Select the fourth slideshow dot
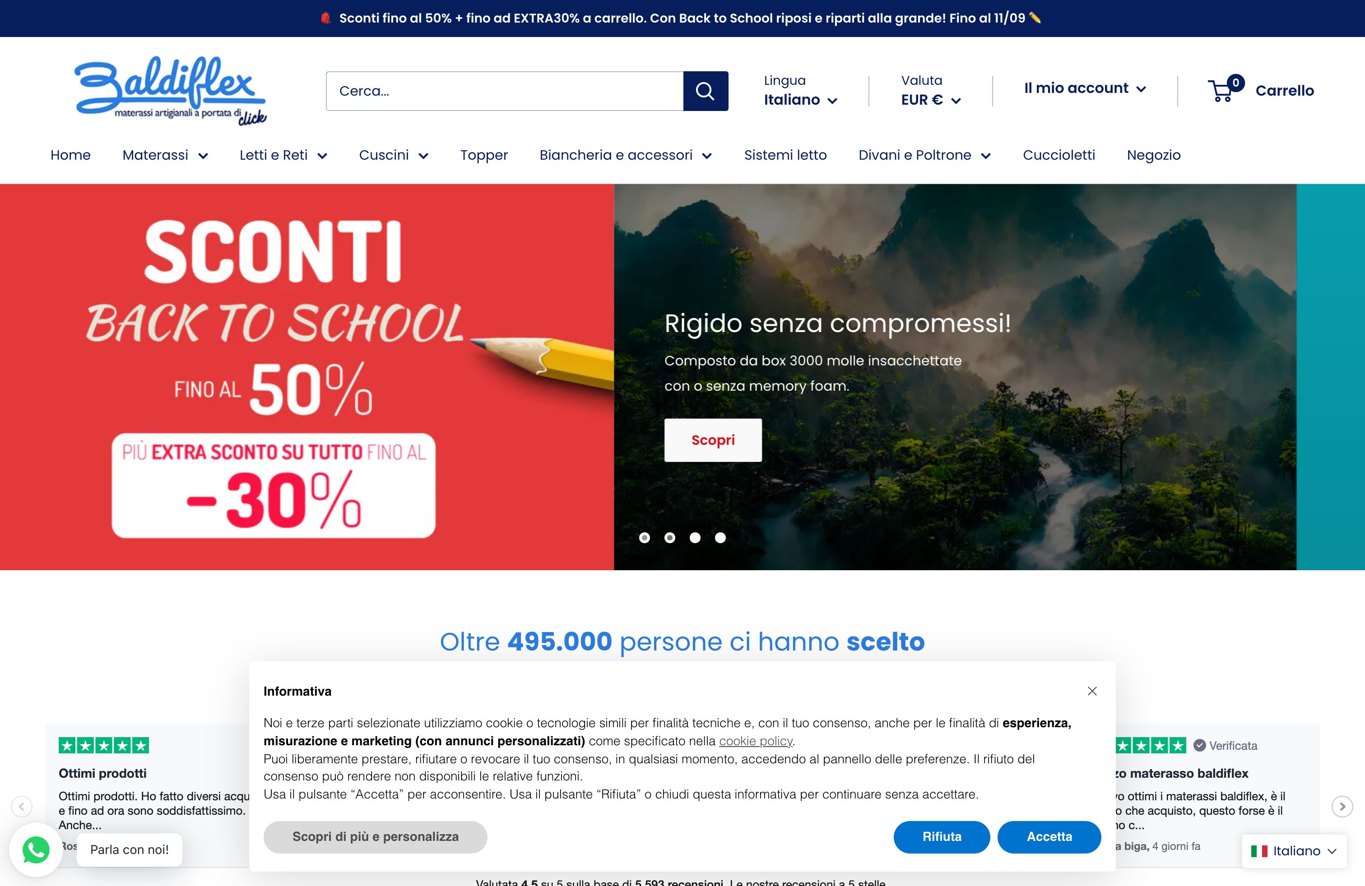This screenshot has width=1365, height=886. click(720, 538)
